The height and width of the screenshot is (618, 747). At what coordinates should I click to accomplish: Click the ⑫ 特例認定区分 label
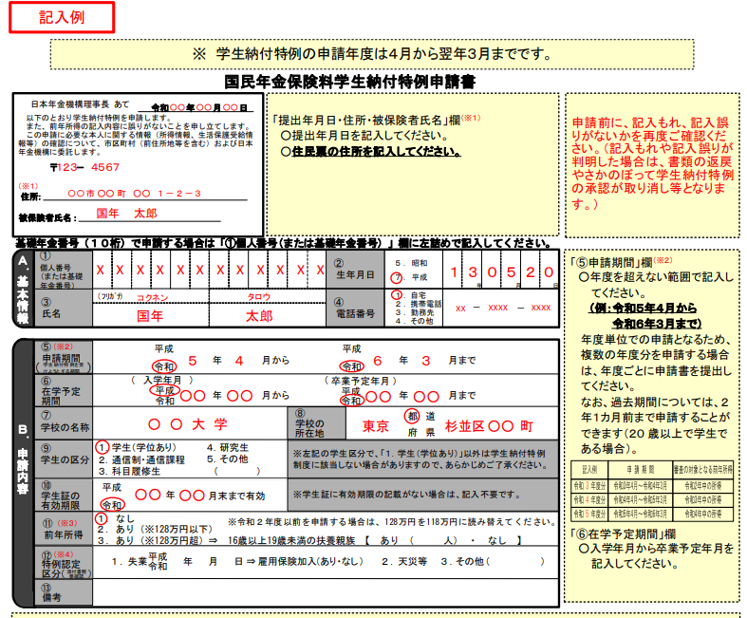coord(63,563)
